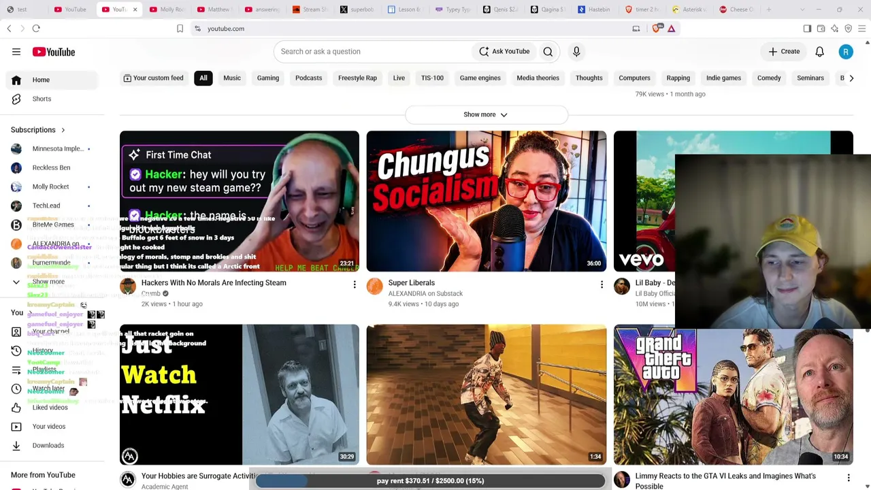Image resolution: width=871 pixels, height=490 pixels.
Task: Open the browser tab search dropdown
Action: [x=802, y=10]
